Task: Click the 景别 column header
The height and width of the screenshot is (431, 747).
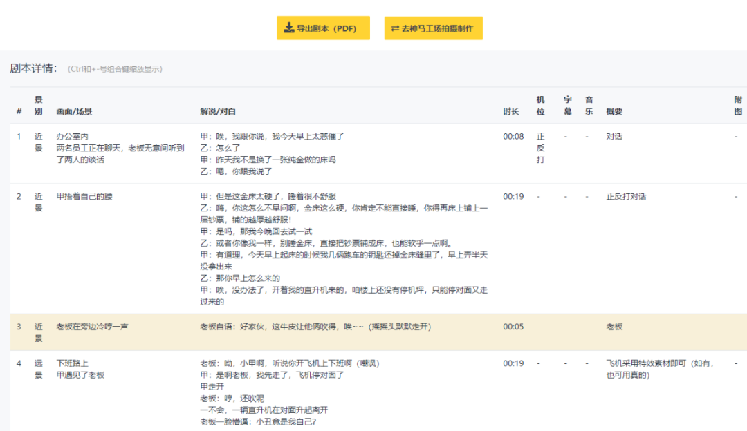Action: coord(39,105)
